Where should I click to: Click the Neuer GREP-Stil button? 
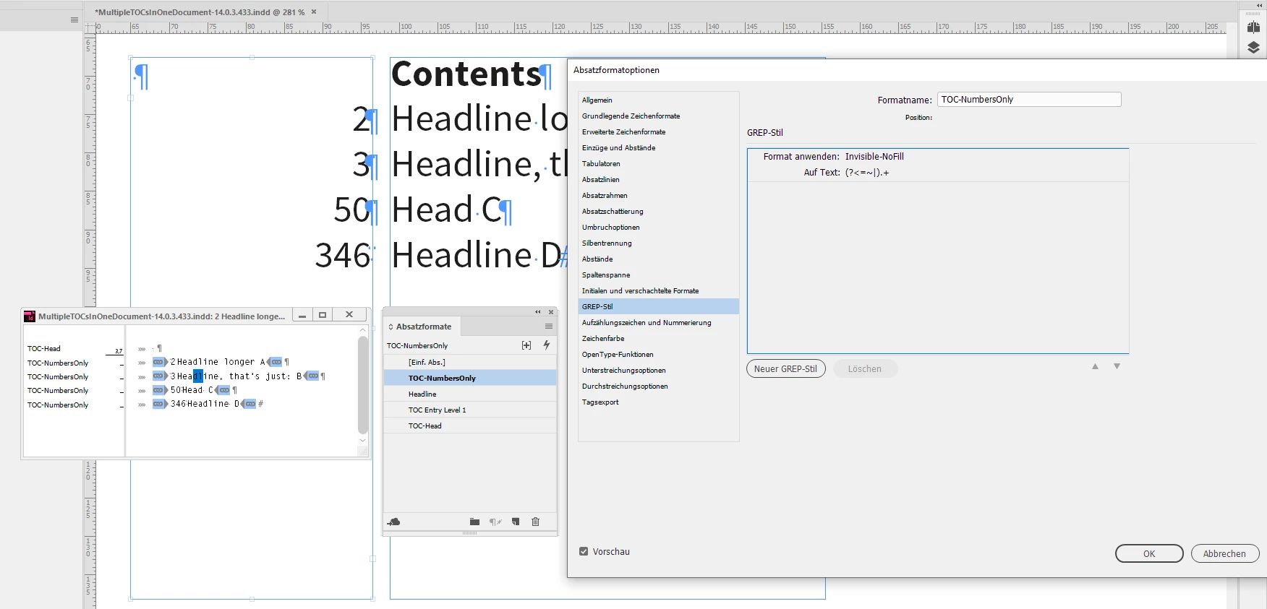tap(785, 368)
